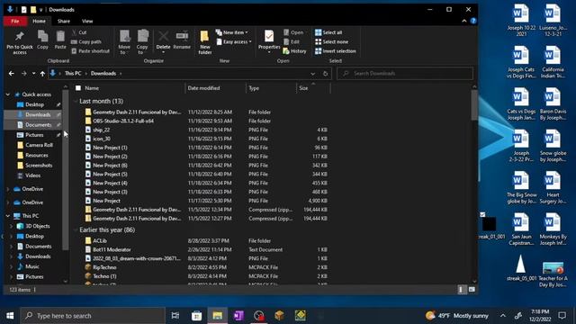Show hidden system tray icons
576x324 pixels.
click(503, 316)
